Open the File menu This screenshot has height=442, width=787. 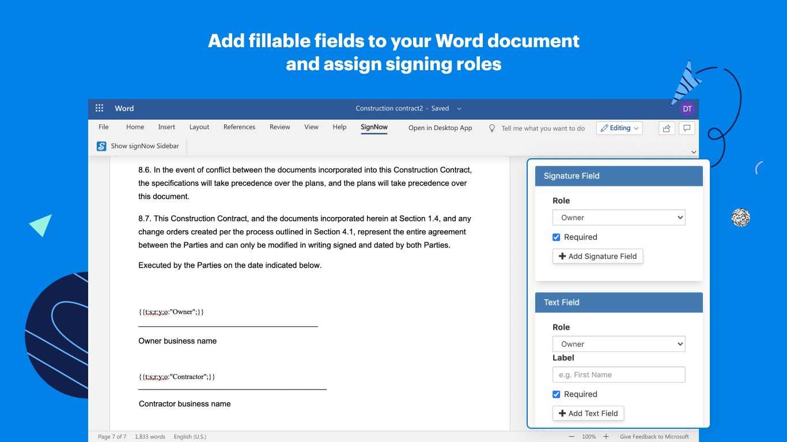(104, 127)
